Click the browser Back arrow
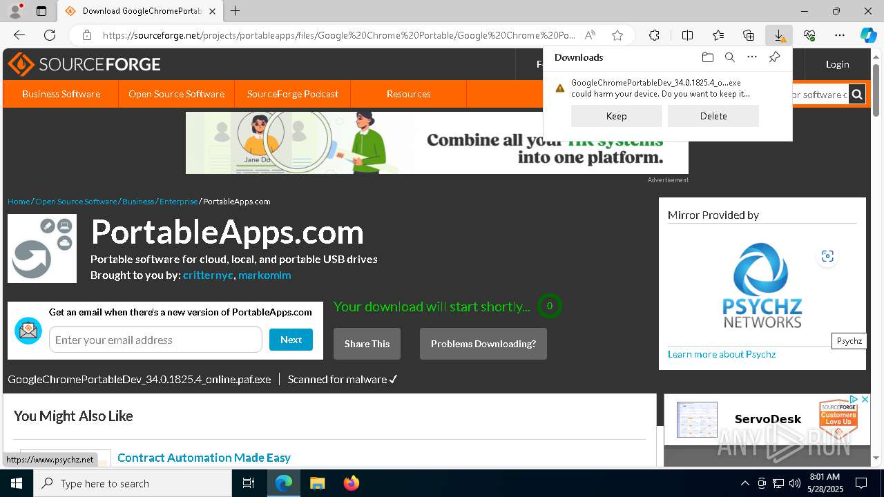The width and height of the screenshot is (884, 497). (x=19, y=35)
